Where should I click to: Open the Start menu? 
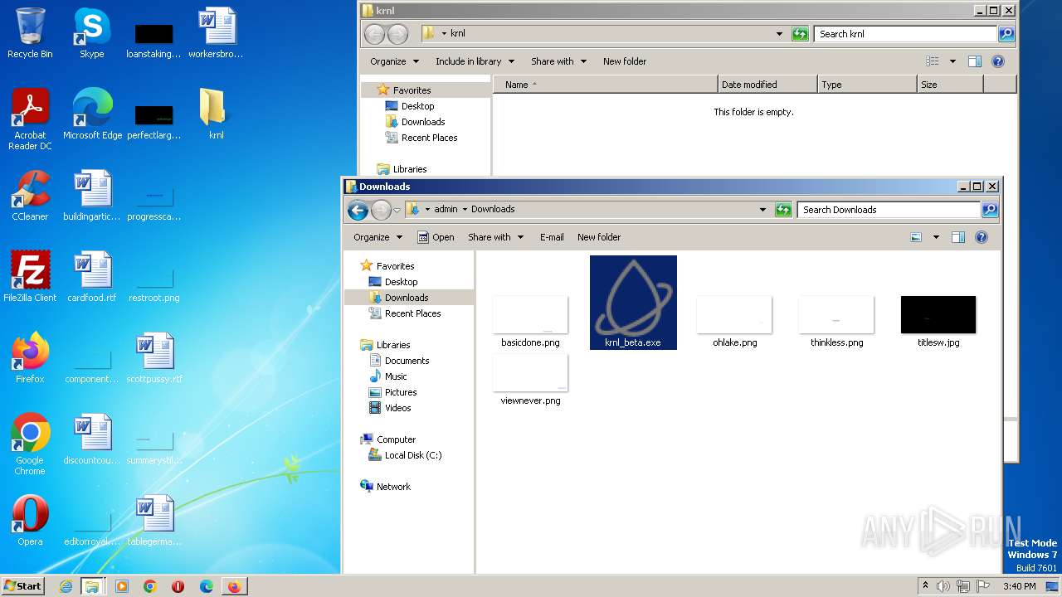point(23,586)
